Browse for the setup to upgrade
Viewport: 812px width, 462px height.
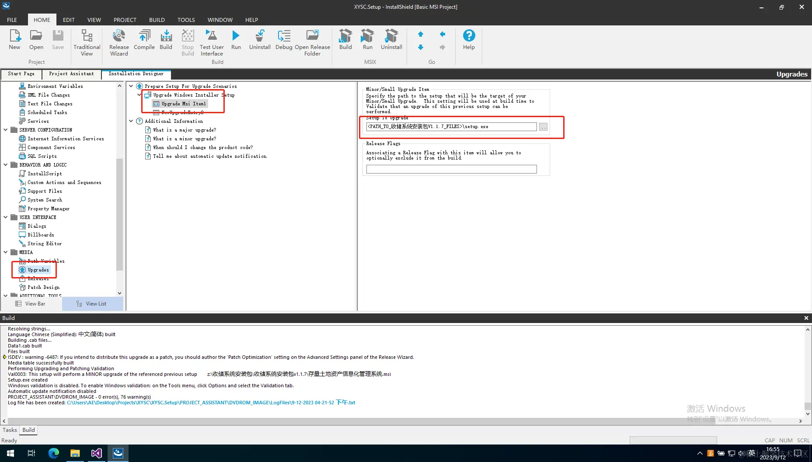pyautogui.click(x=543, y=127)
